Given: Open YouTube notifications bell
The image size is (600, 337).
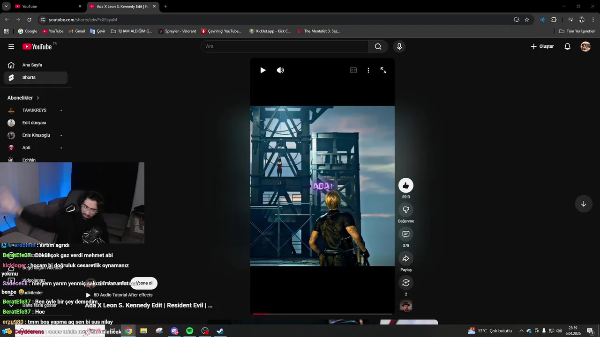Looking at the screenshot, I should tap(567, 46).
